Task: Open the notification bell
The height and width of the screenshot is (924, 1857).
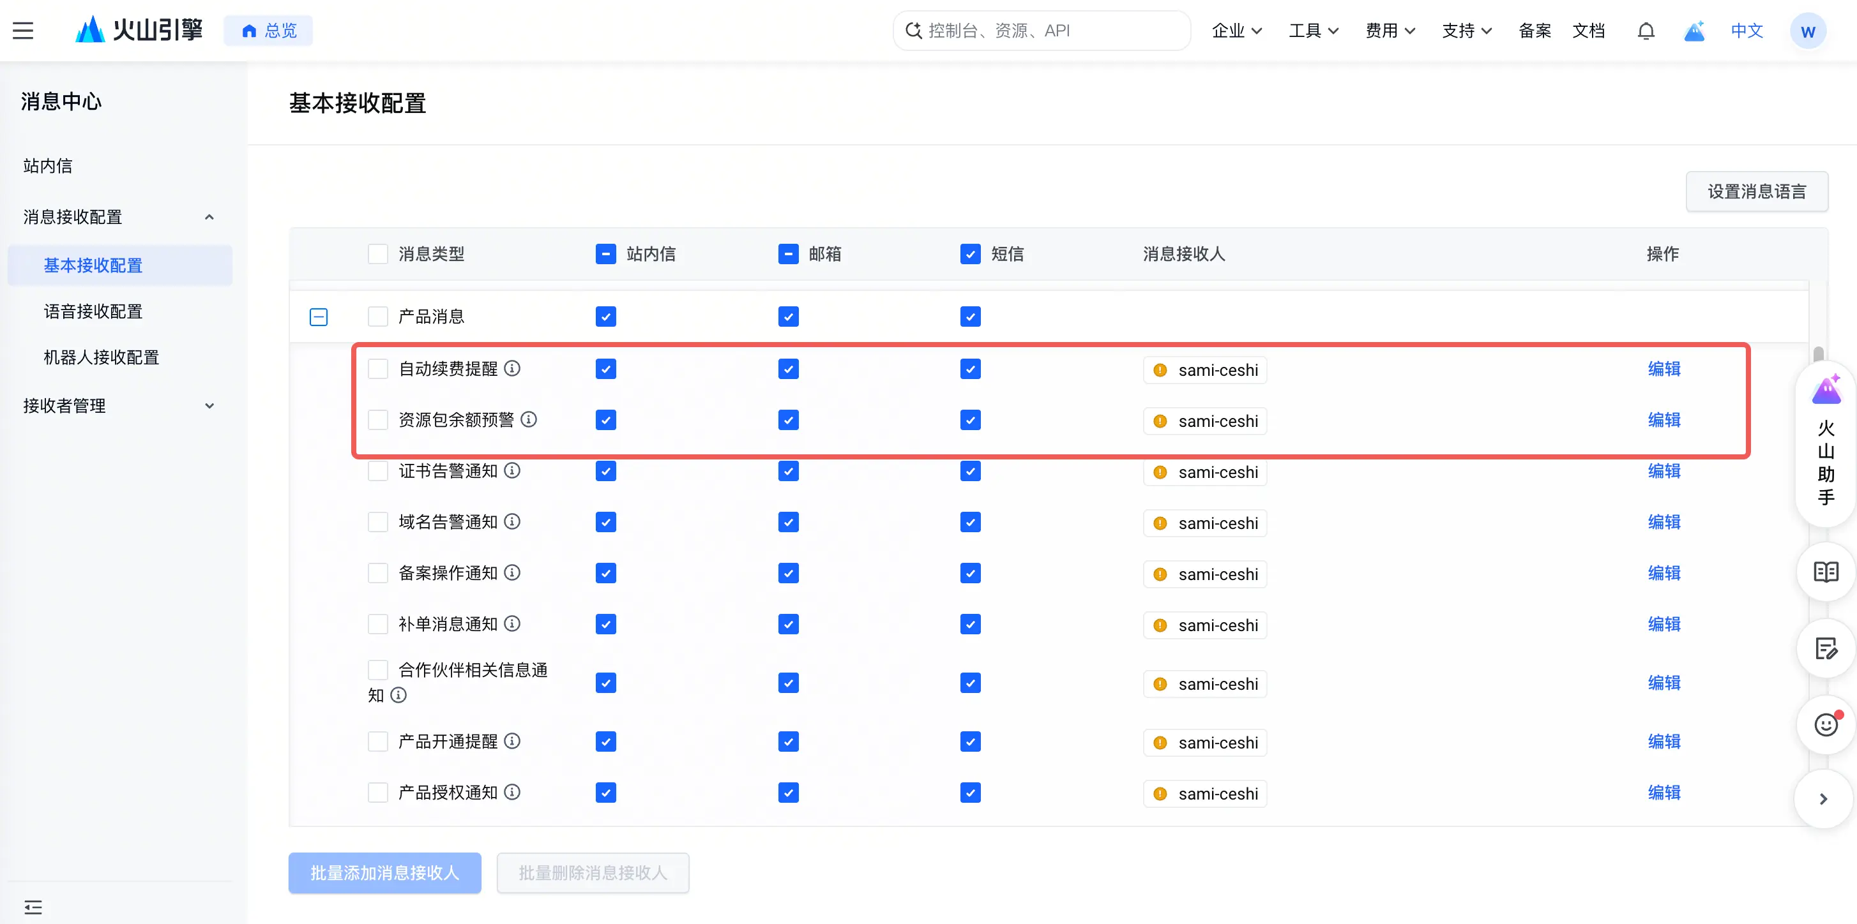Action: click(1646, 31)
